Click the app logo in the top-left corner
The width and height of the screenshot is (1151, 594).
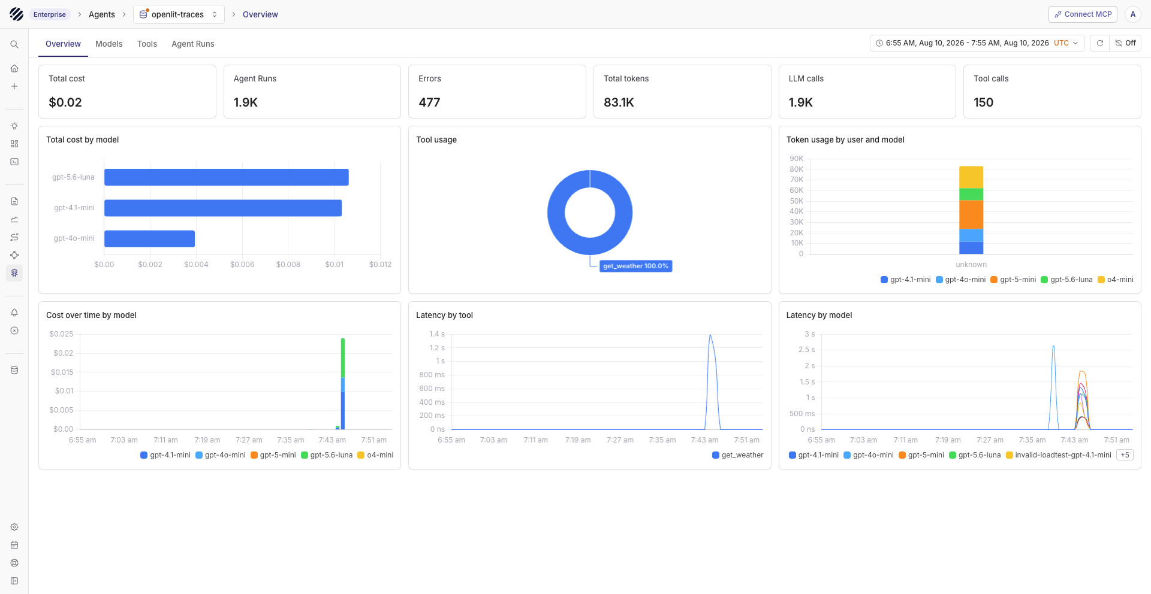pos(16,14)
